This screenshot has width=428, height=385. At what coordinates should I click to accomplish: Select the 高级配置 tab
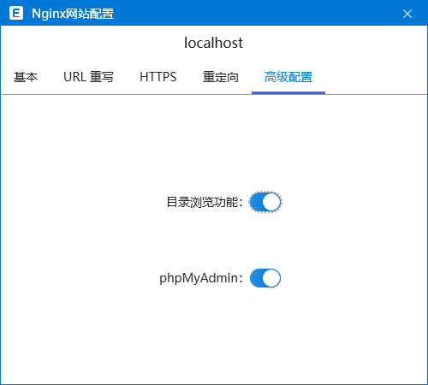pos(288,77)
